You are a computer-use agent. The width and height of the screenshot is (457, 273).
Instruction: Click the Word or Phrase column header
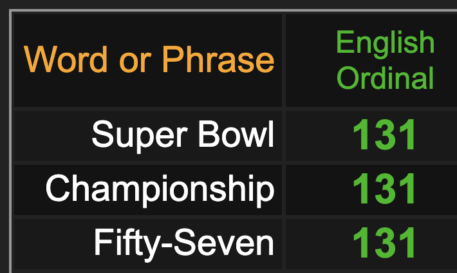[148, 60]
